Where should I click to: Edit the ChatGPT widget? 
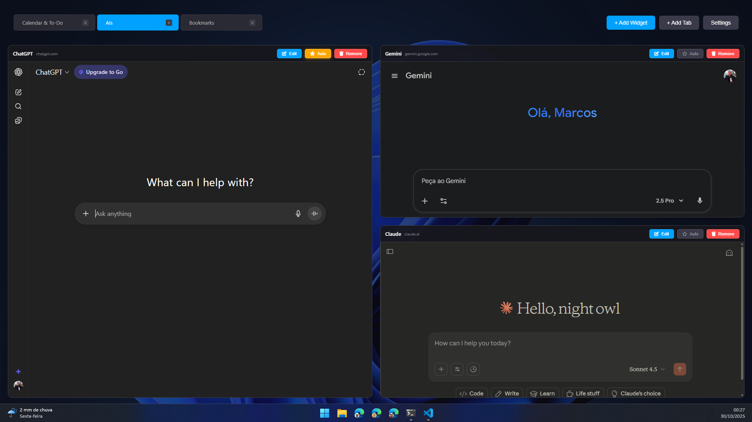(289, 54)
